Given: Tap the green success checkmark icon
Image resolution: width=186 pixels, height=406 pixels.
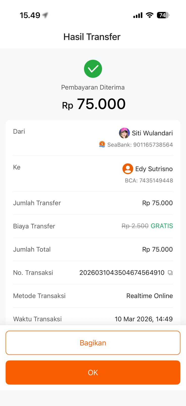Looking at the screenshot, I should tap(93, 69).
